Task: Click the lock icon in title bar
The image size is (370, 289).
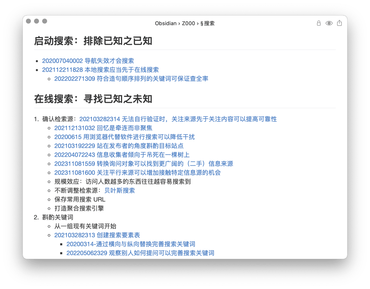Action: (x=319, y=23)
